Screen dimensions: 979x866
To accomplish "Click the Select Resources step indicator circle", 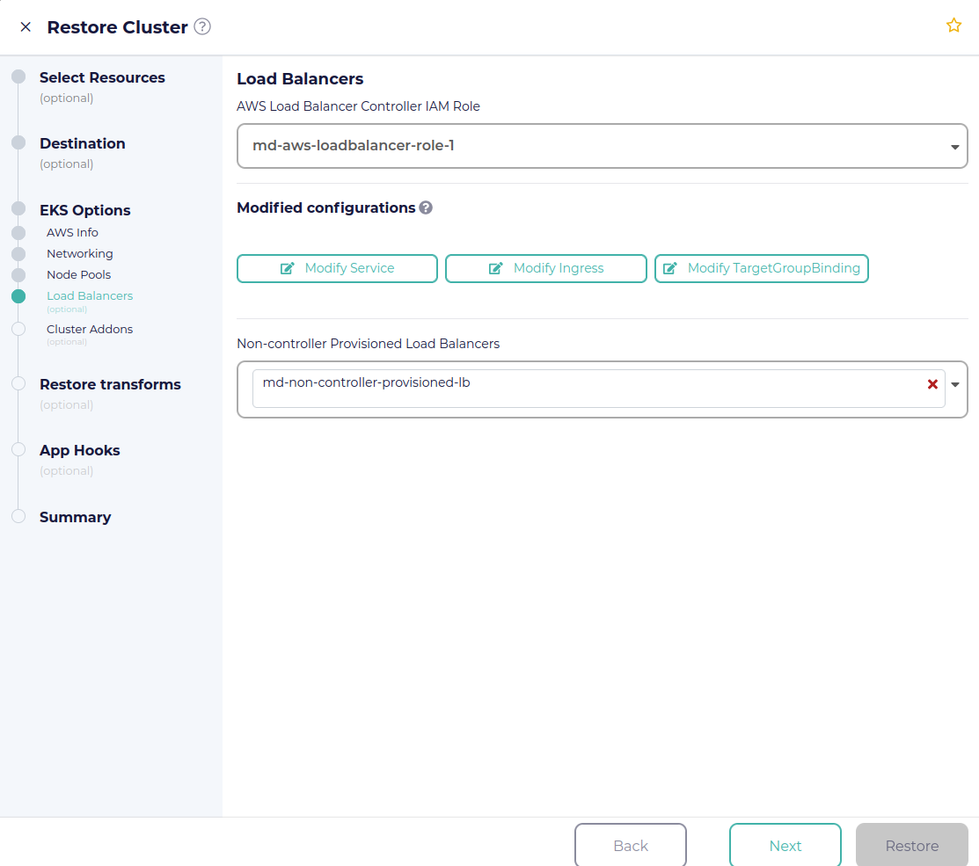I will (19, 77).
